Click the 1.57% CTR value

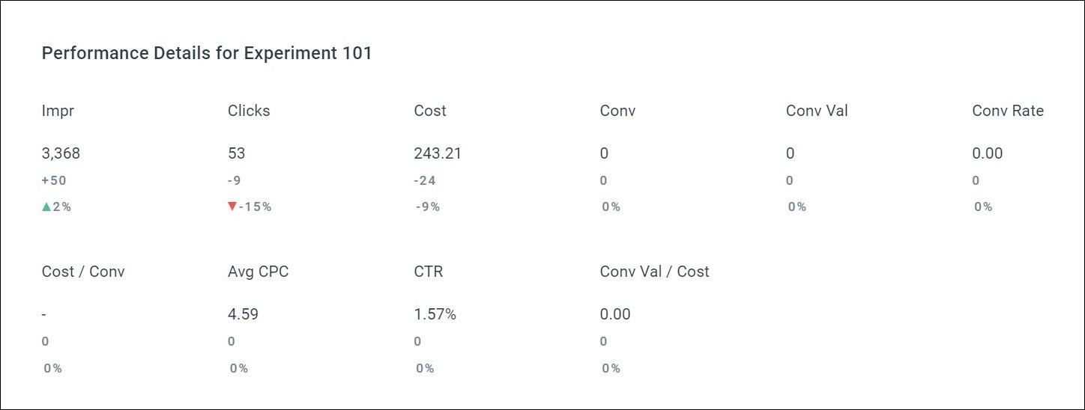tap(435, 314)
